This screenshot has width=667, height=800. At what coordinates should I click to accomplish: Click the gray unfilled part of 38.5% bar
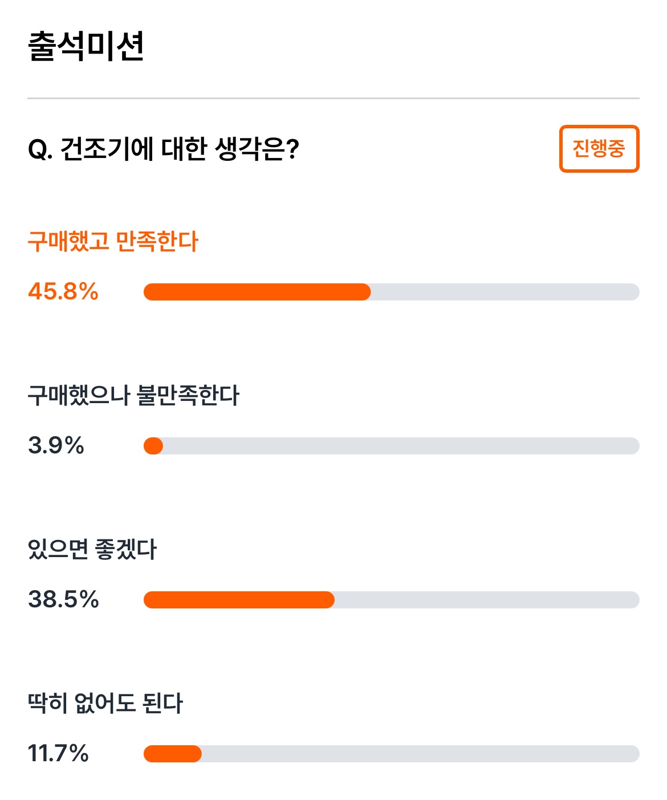click(x=487, y=600)
